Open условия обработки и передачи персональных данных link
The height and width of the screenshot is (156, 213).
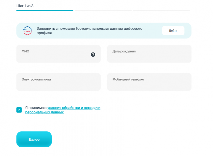point(74,108)
